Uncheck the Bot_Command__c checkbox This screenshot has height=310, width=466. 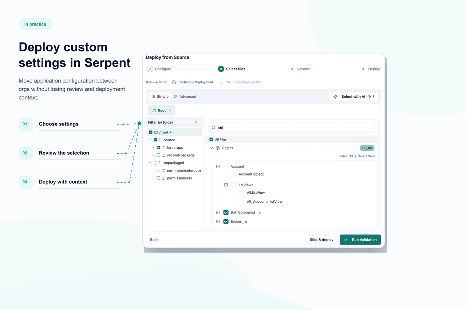(x=226, y=212)
